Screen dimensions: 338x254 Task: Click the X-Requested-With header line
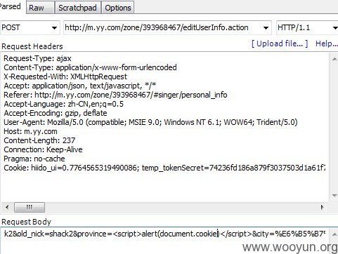click(65, 76)
